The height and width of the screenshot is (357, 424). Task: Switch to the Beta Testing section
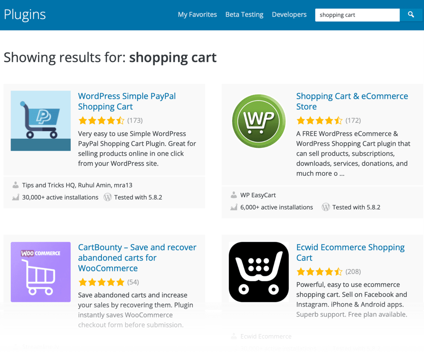[244, 14]
